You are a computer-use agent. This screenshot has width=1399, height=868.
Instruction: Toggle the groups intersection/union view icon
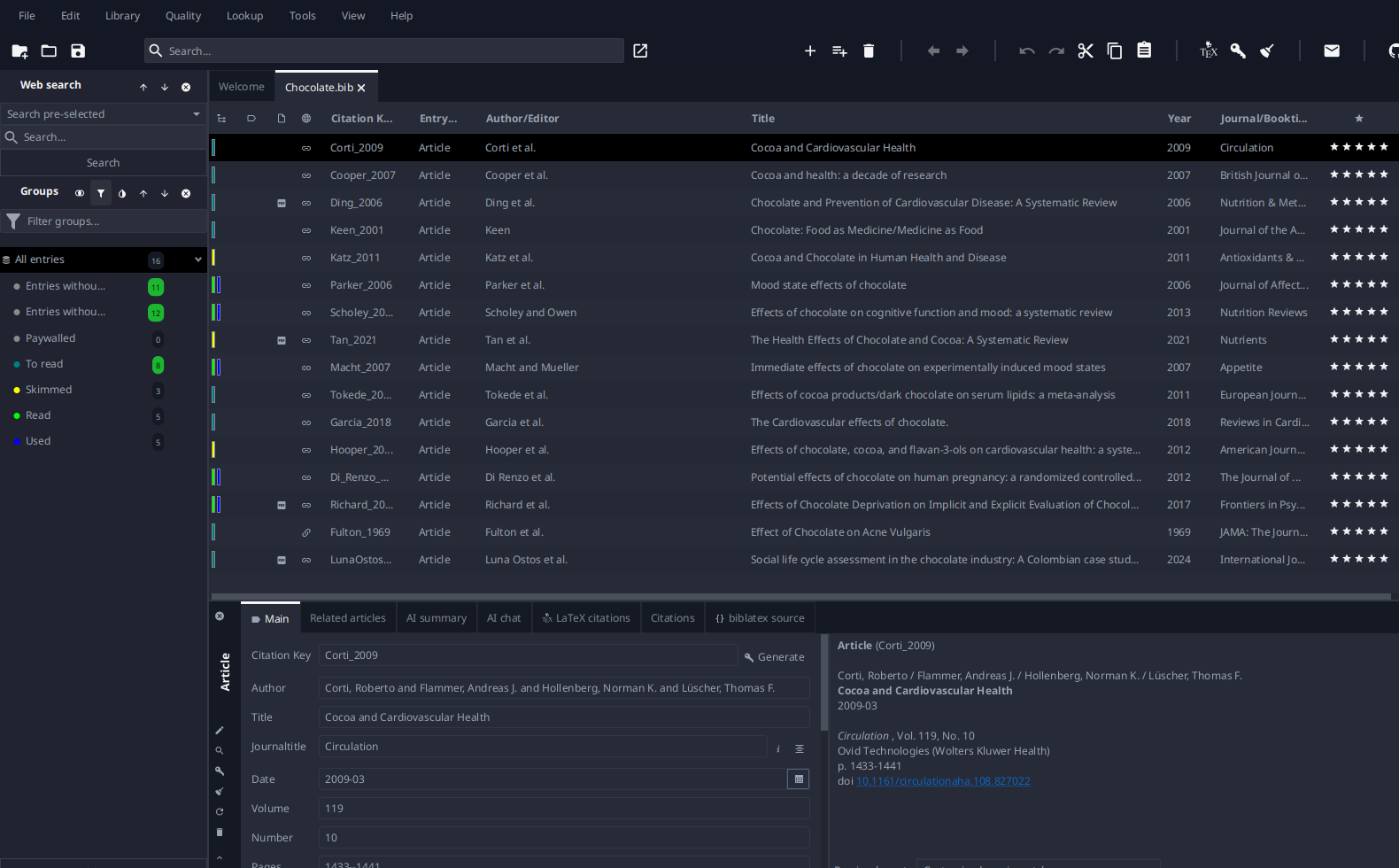point(80,193)
